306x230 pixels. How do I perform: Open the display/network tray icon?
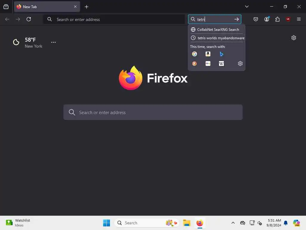click(252, 223)
